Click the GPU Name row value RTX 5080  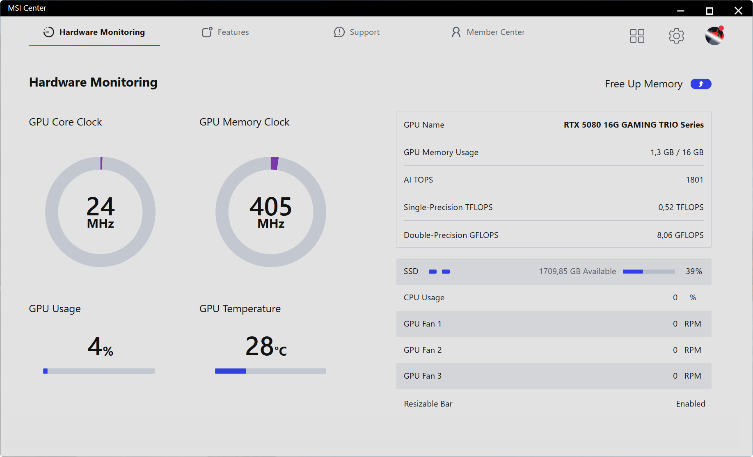[634, 125]
